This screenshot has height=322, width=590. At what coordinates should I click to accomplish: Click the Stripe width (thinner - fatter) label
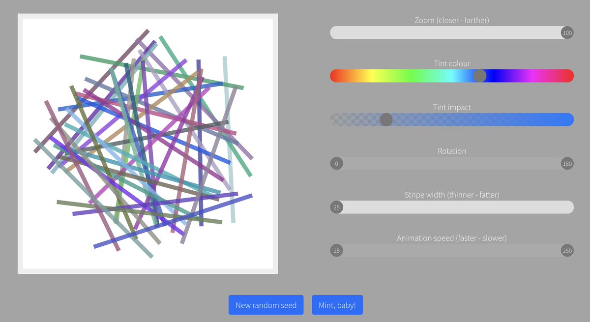452,195
